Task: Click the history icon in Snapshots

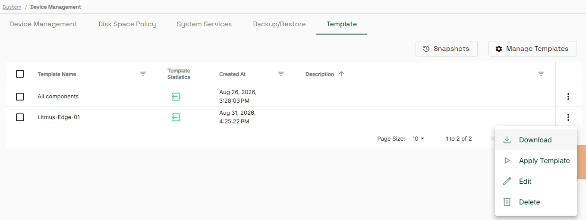Action: [426, 49]
